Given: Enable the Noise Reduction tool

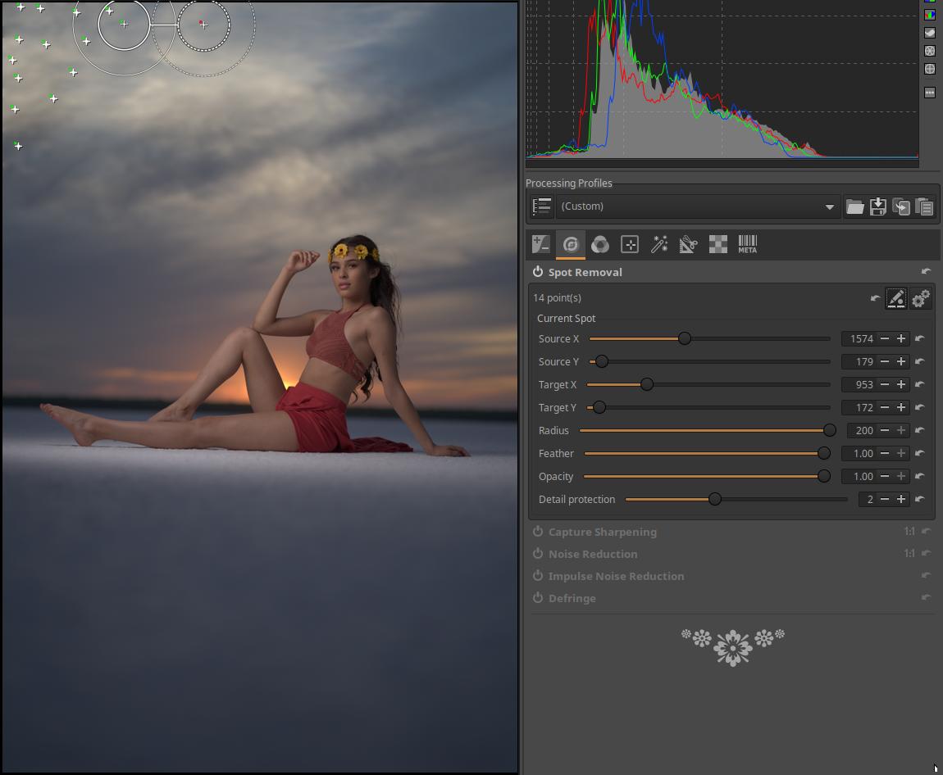Looking at the screenshot, I should 538,554.
